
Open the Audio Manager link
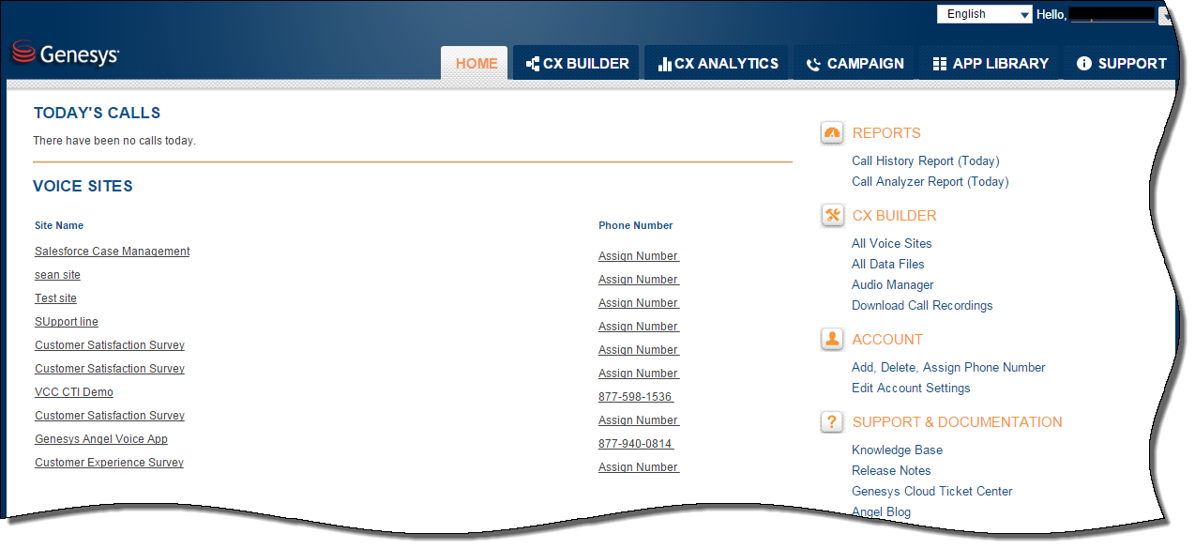[892, 285]
